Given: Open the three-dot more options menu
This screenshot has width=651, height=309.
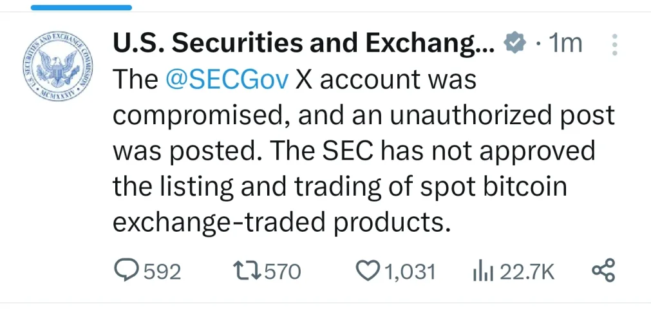Looking at the screenshot, I should pos(615,45).
